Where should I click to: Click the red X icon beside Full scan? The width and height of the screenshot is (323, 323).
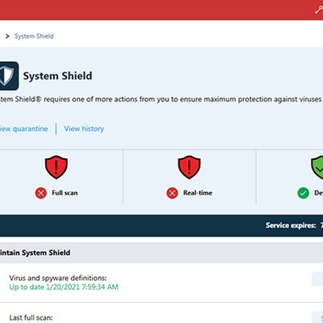pyautogui.click(x=41, y=193)
